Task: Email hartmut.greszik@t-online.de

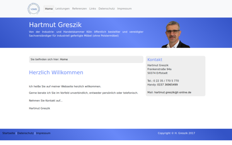Action: 173,92
